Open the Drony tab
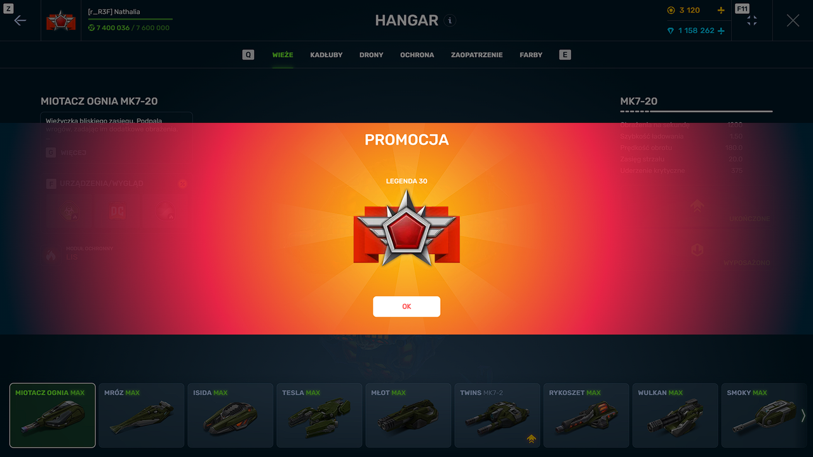This screenshot has width=813, height=457. point(372,55)
